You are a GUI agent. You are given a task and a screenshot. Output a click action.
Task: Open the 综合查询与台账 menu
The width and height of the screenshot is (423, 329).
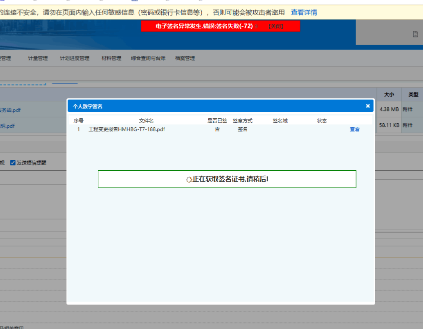click(148, 58)
